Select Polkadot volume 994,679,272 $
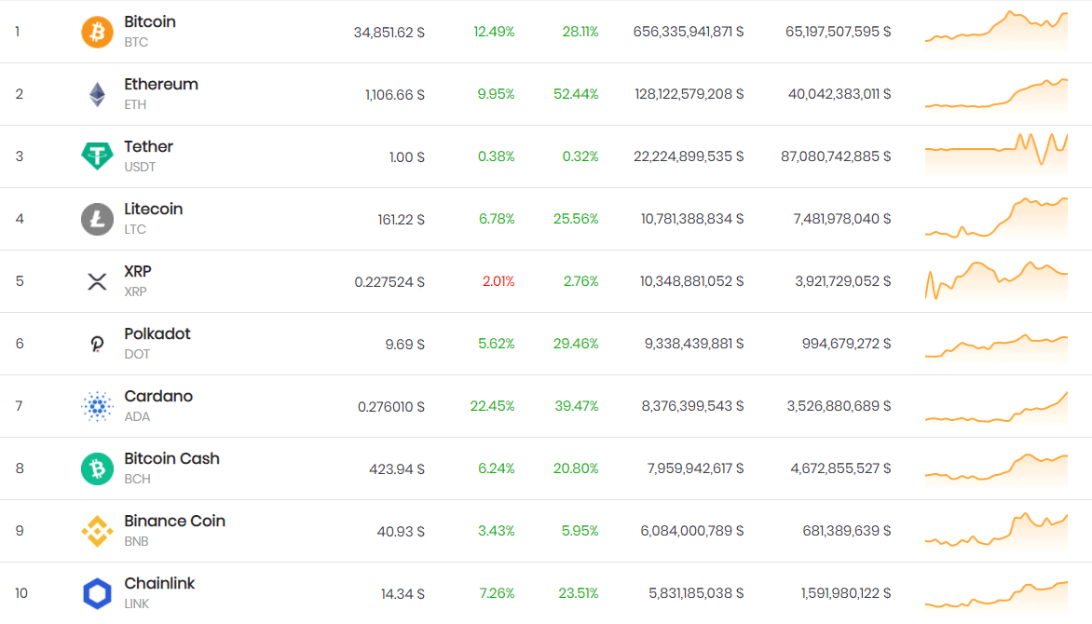The width and height of the screenshot is (1092, 624). tap(846, 344)
